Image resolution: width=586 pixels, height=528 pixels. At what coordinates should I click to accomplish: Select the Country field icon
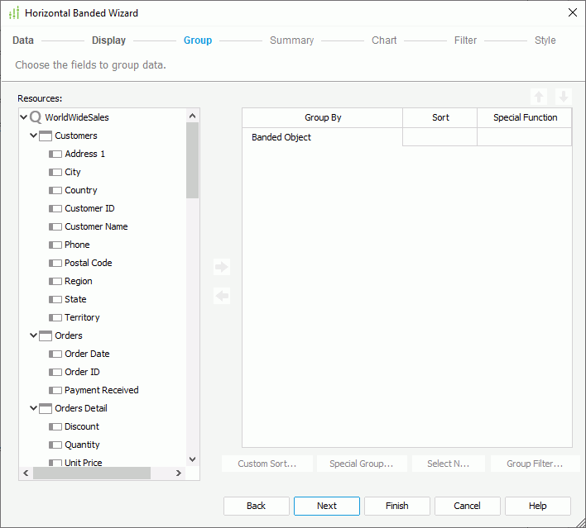point(55,190)
